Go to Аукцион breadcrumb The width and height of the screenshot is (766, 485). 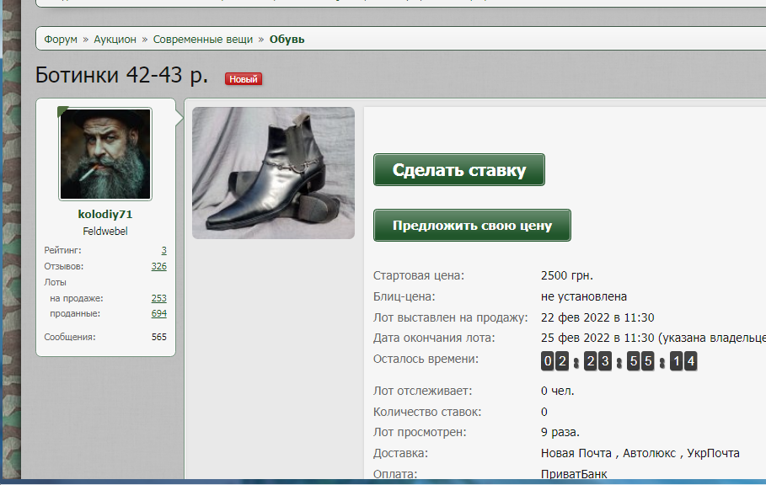tap(115, 40)
